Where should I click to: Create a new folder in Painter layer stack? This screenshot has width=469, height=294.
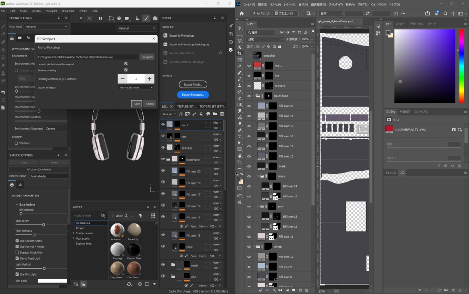pos(215,114)
